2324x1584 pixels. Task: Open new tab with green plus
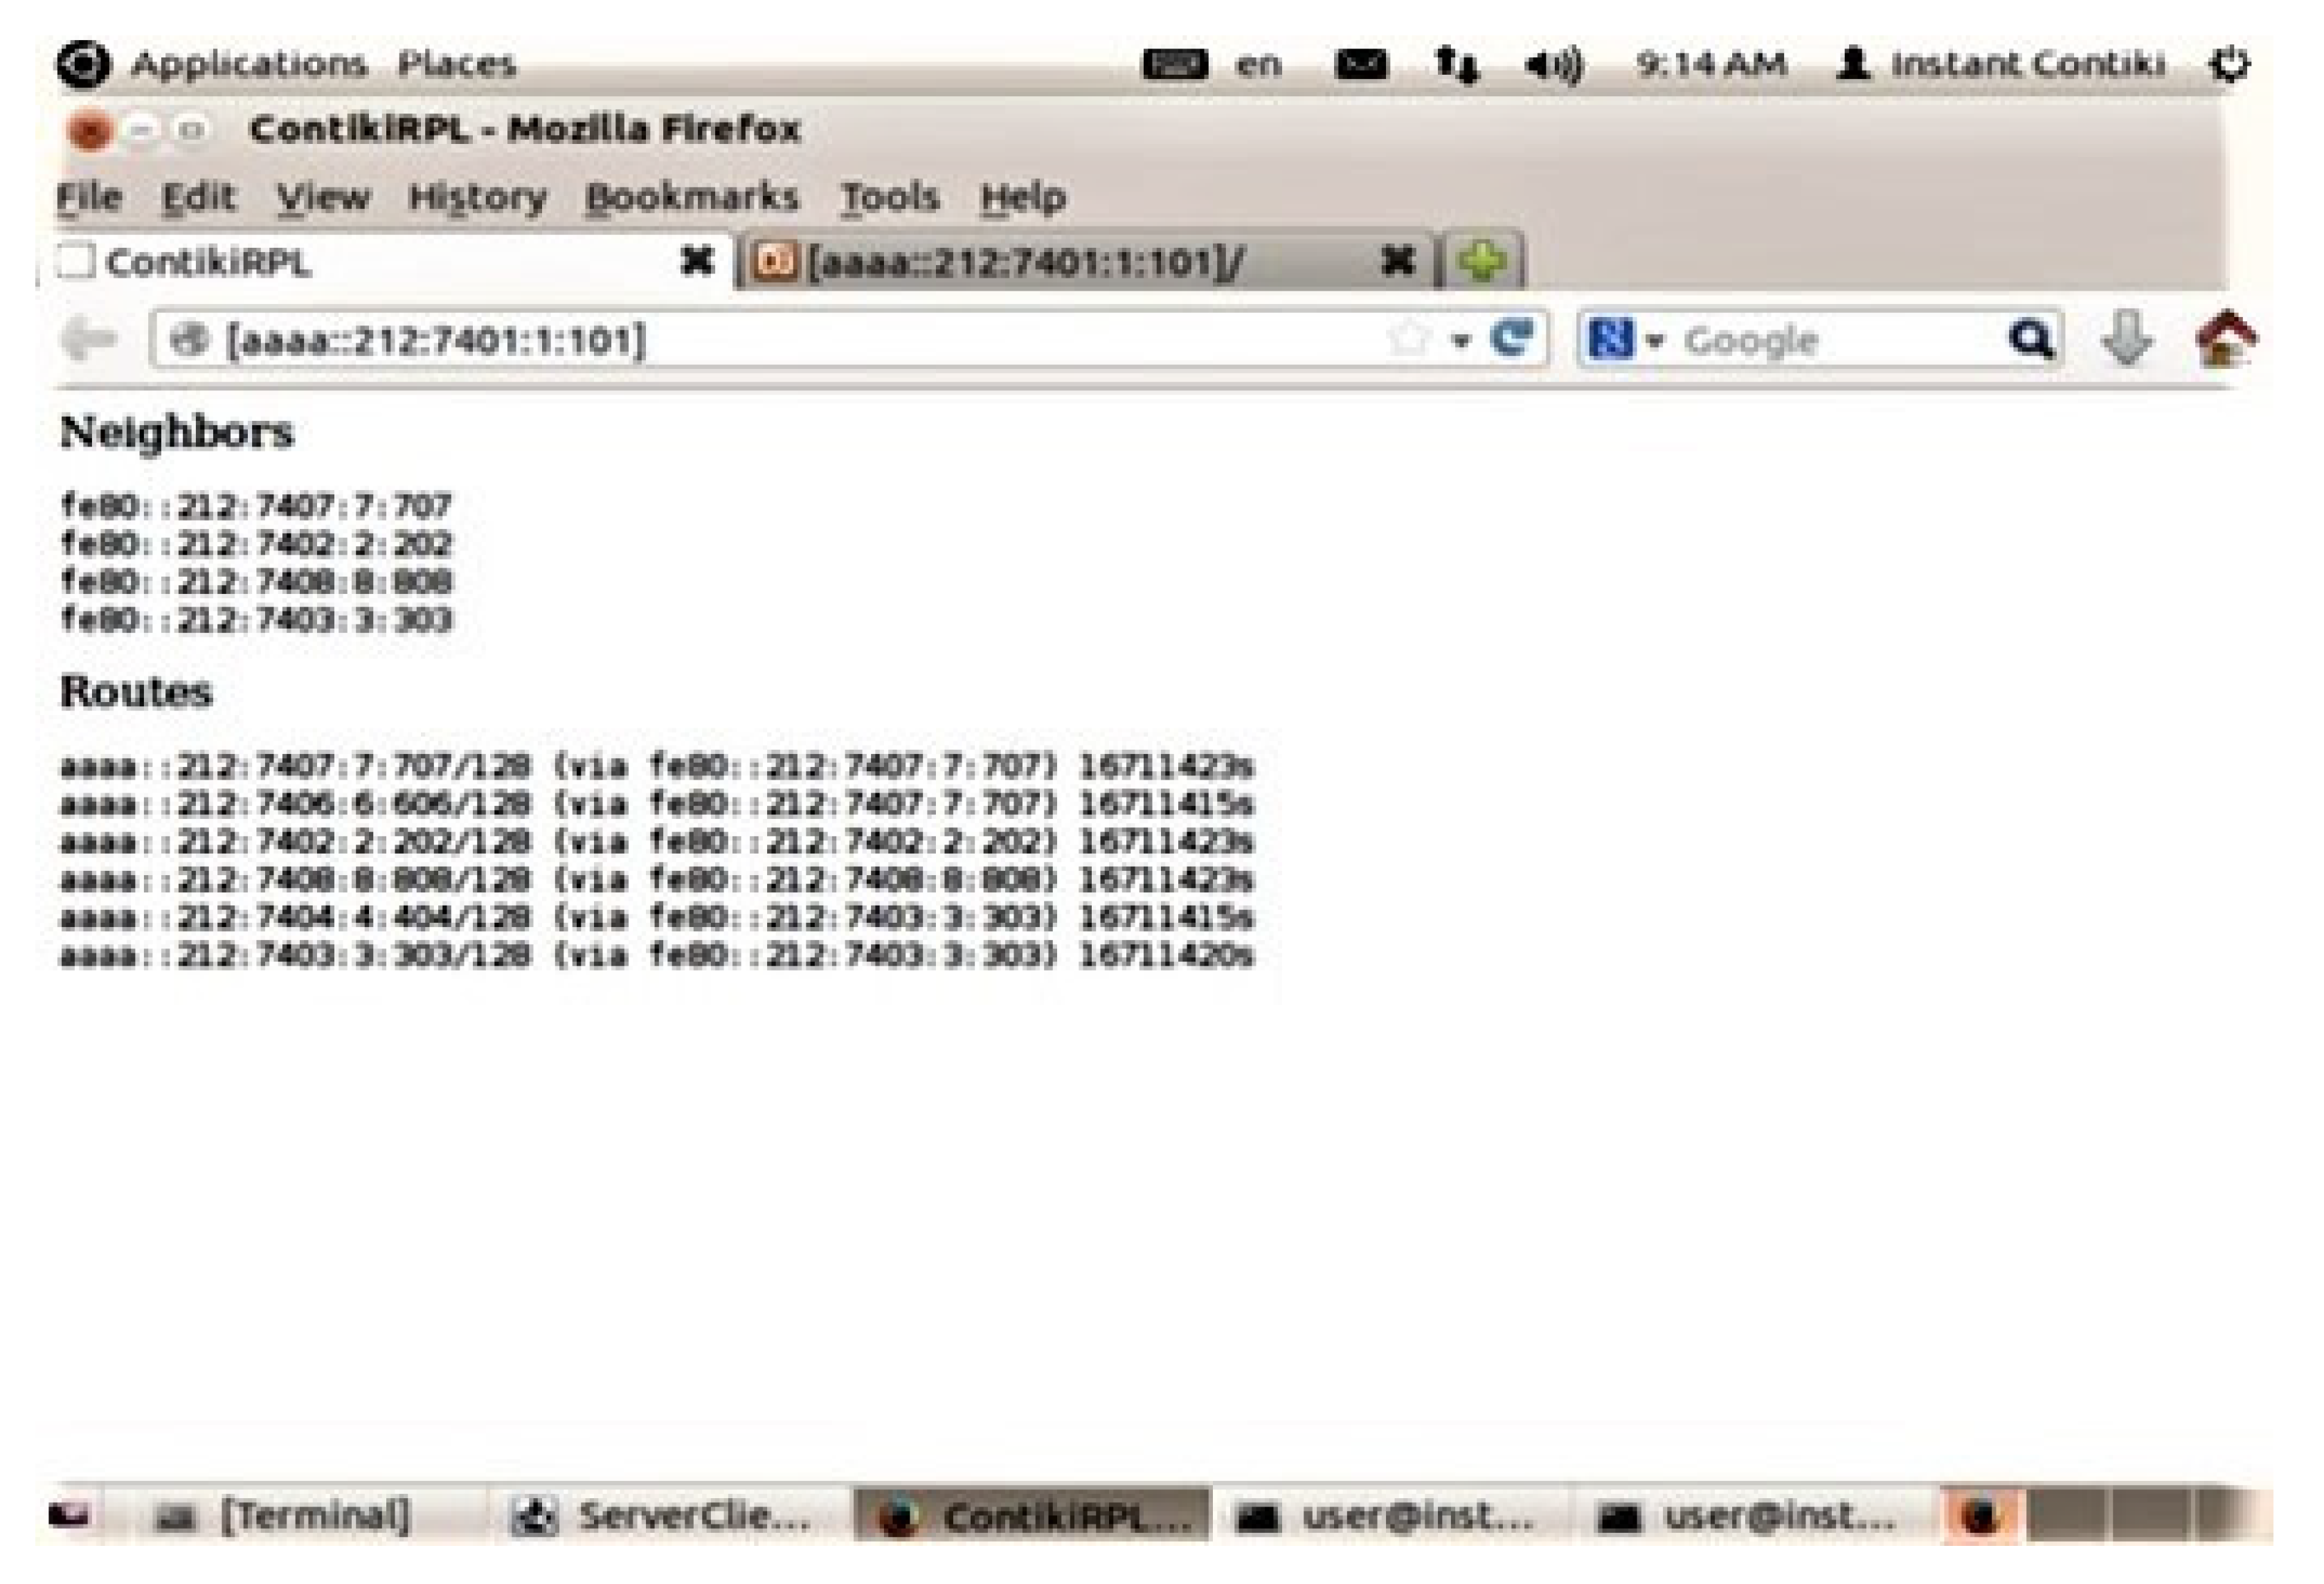(1482, 262)
